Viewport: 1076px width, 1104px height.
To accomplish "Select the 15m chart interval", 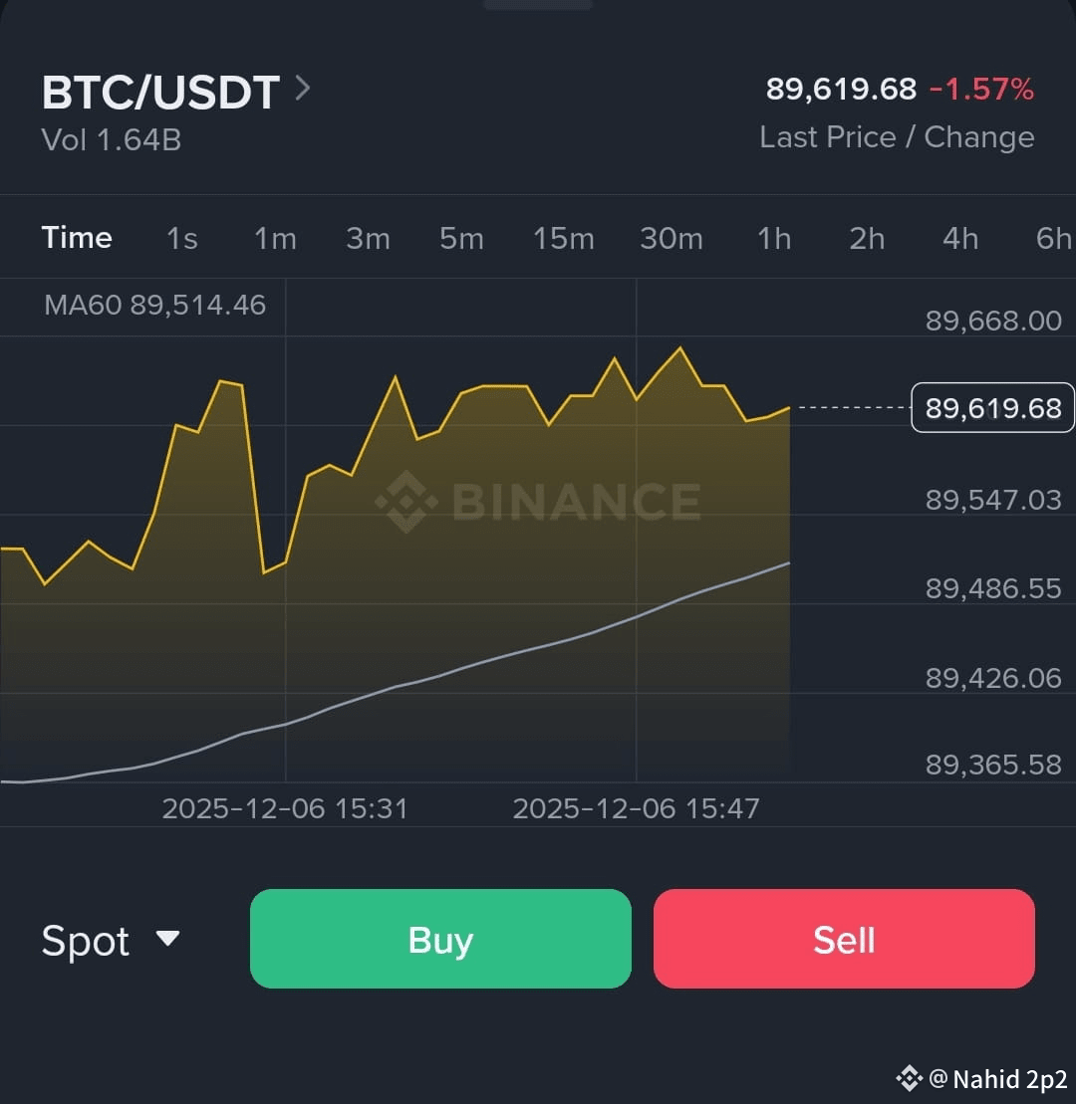I will pyautogui.click(x=563, y=239).
